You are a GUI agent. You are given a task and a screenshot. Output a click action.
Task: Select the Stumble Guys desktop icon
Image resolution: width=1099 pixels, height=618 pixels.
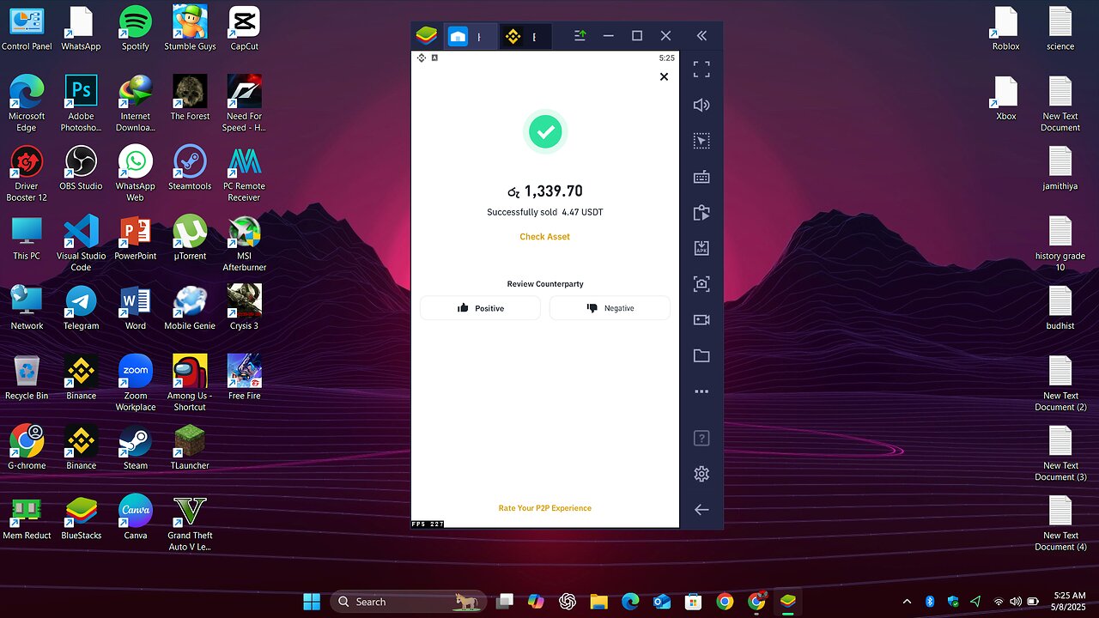190,28
